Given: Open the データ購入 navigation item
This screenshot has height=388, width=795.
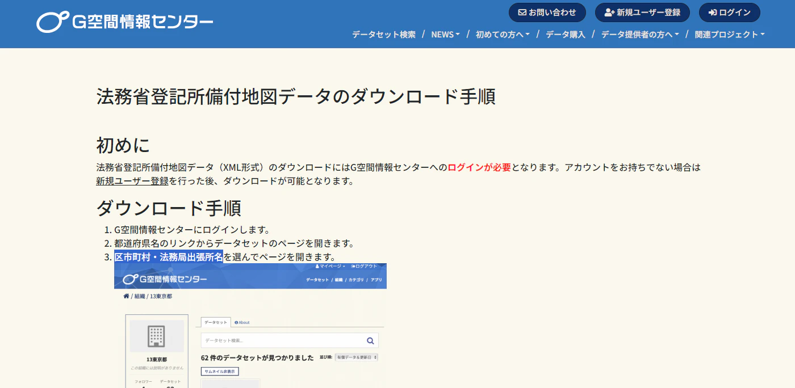Looking at the screenshot, I should click(566, 35).
